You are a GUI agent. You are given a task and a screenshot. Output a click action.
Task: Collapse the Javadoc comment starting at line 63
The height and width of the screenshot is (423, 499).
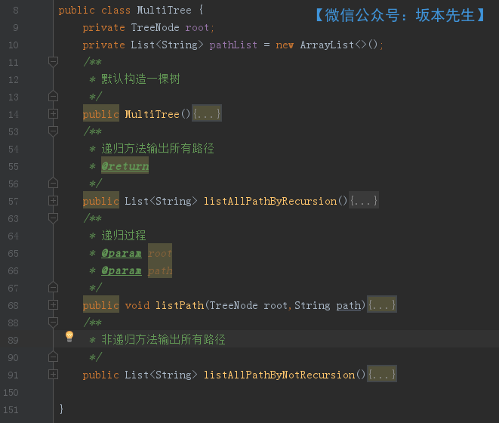[53, 218]
